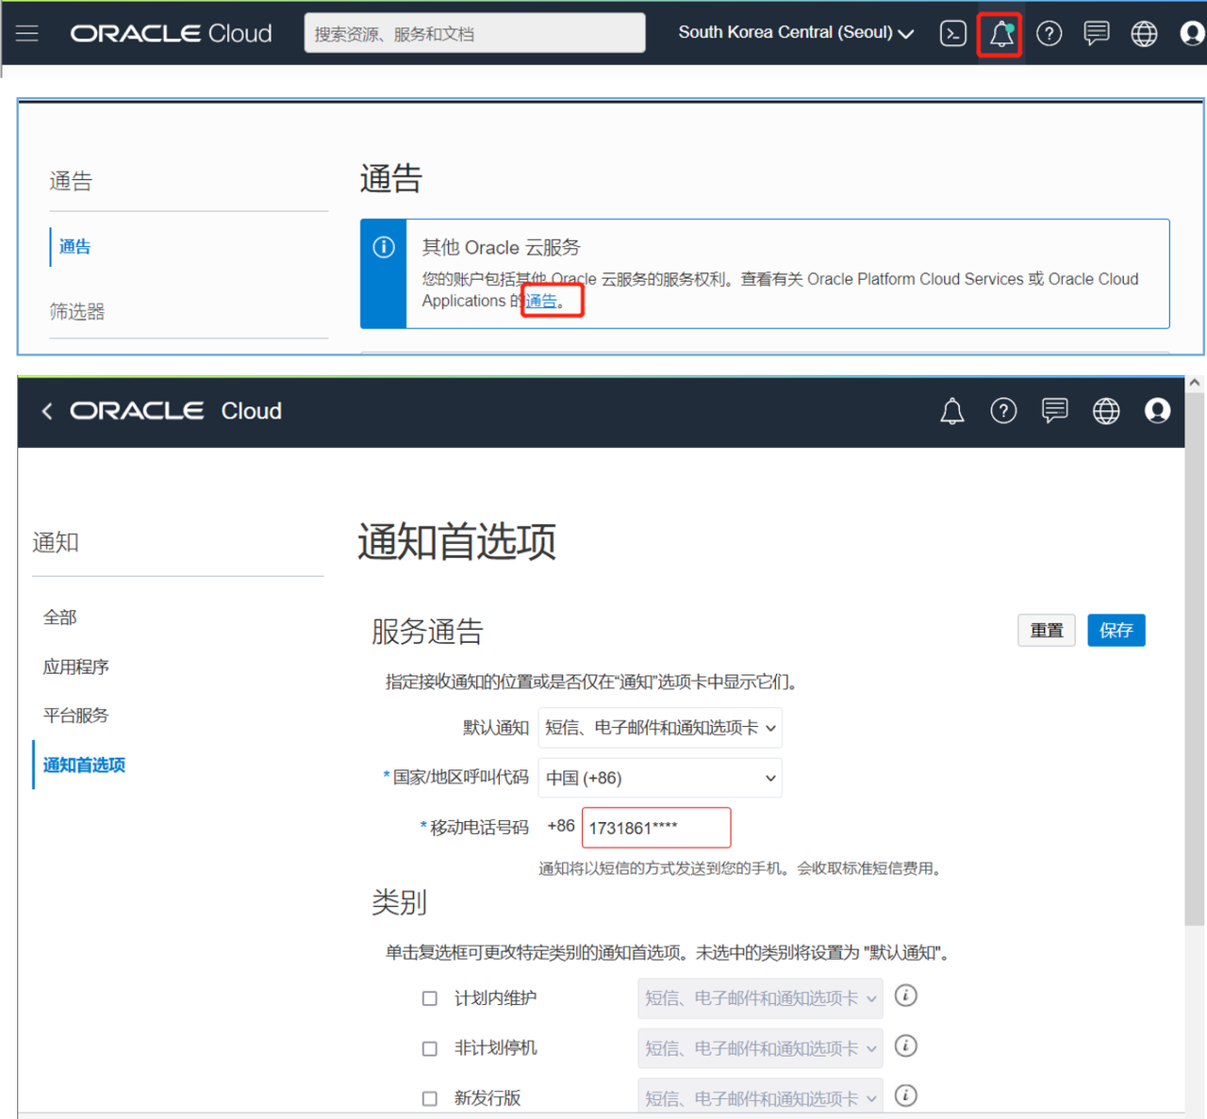Click the SMS charges note below phone field
1207x1119 pixels.
(x=742, y=868)
